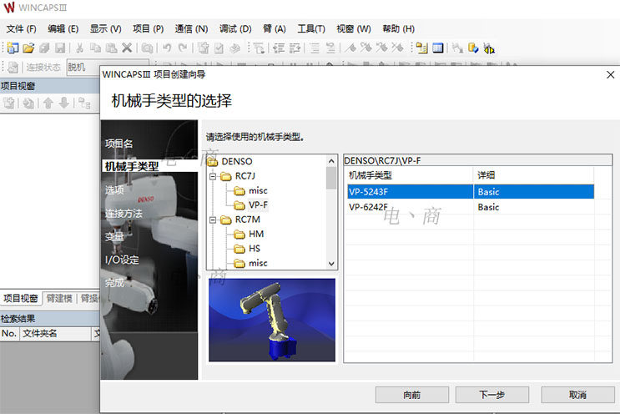This screenshot has height=414, width=620.
Task: Open the 通信 (N) menu
Action: tap(191, 29)
